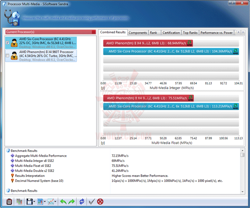Click AMD logo on the 104.36MPix/s bar

click(x=235, y=51)
